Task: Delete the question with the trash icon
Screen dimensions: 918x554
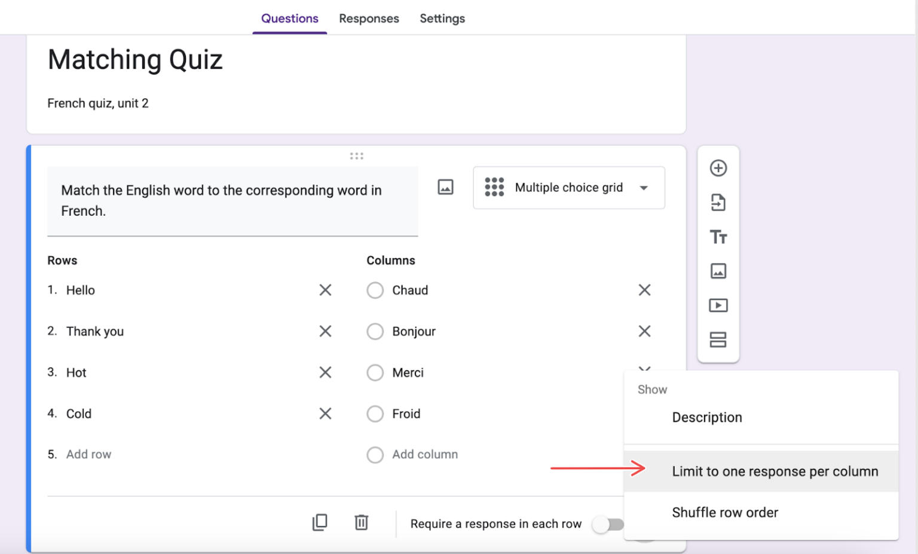Action: pos(361,522)
